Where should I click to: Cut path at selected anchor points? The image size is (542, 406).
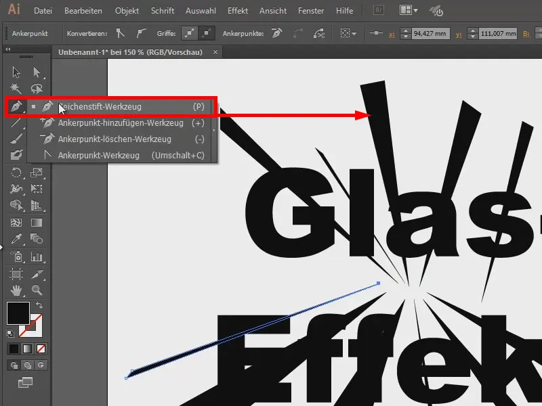pyautogui.click(x=318, y=33)
